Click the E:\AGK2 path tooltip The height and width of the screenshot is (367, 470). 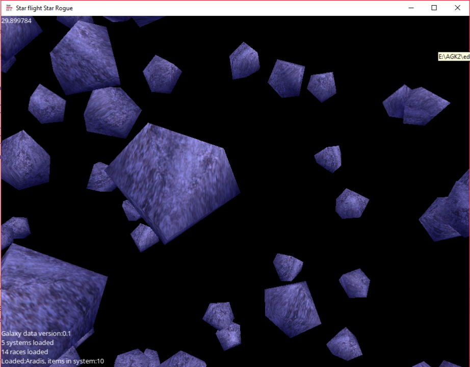pos(454,57)
